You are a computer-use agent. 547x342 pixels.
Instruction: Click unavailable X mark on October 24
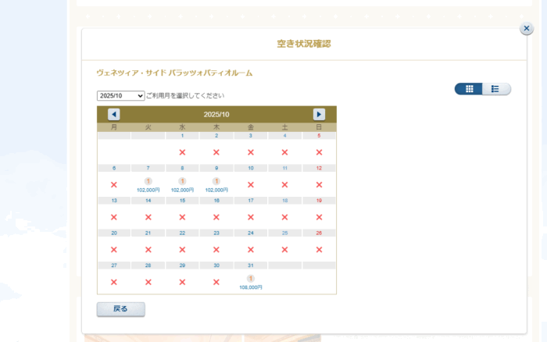coord(251,250)
